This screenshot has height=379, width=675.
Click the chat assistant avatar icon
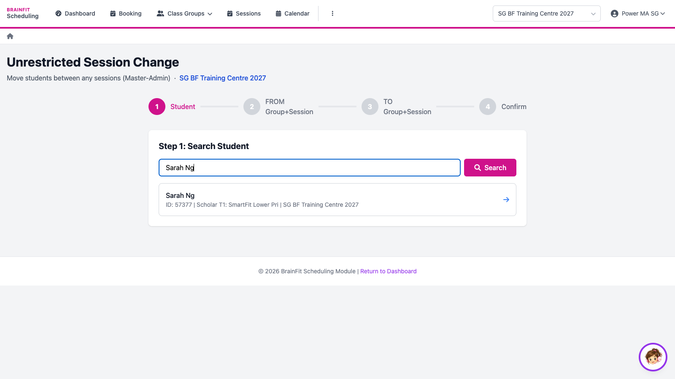coord(653,357)
